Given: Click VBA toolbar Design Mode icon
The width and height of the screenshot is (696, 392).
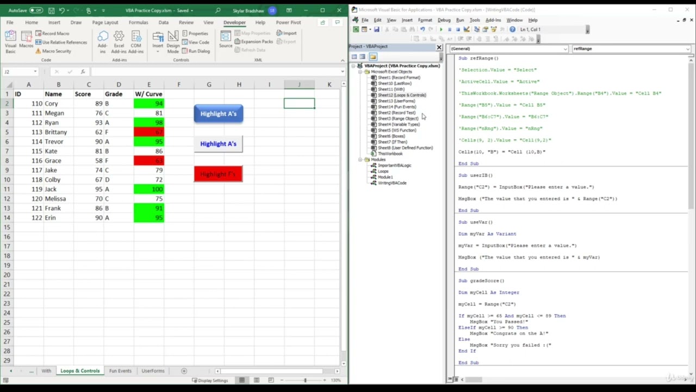Looking at the screenshot, I should pos(467,29).
